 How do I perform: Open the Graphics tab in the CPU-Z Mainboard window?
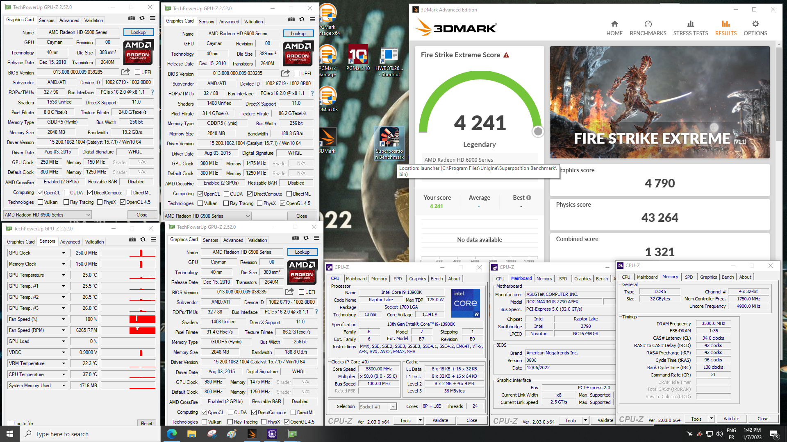pyautogui.click(x=582, y=279)
